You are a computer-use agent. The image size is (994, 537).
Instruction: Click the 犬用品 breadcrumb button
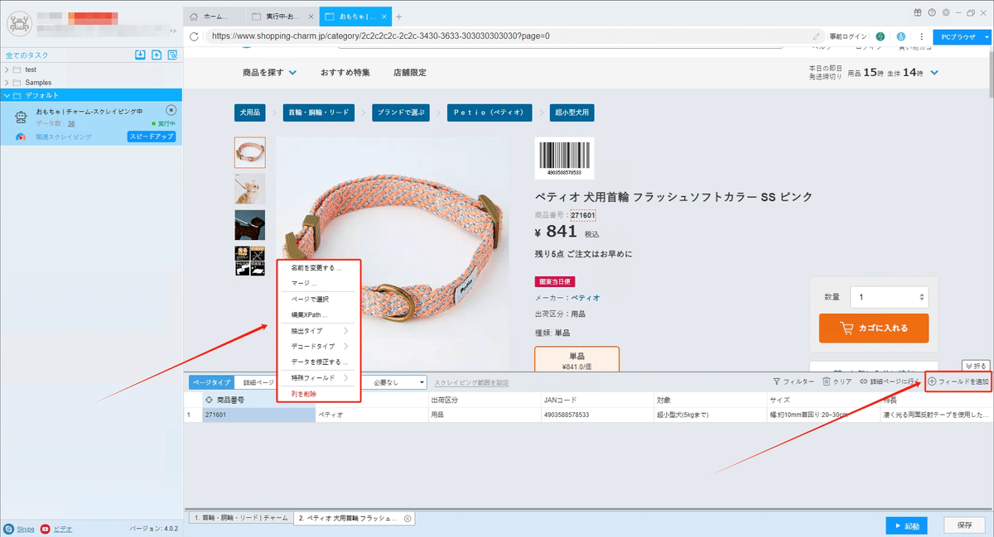coord(249,113)
